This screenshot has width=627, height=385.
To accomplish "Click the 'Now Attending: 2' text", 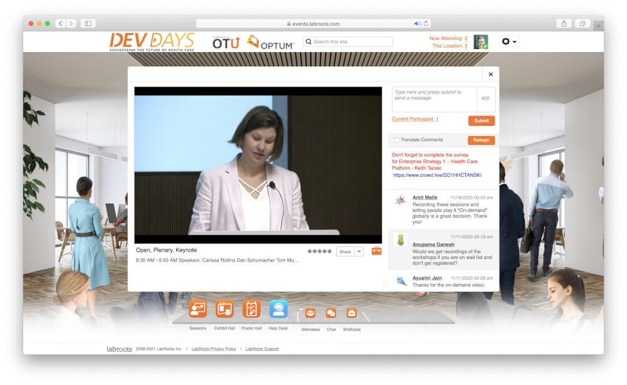I will click(x=448, y=38).
